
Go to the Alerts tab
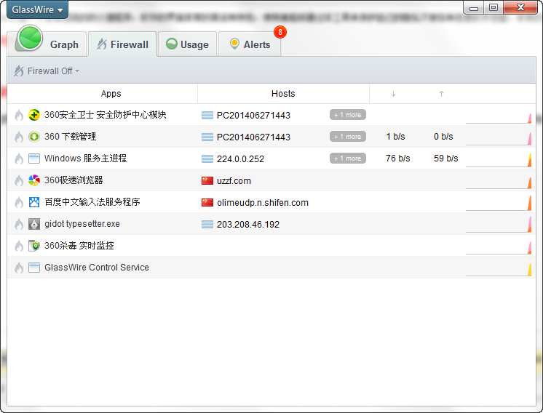(250, 44)
